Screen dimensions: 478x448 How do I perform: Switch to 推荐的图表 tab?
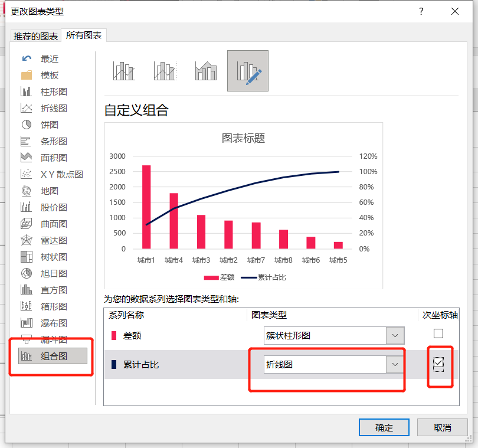pos(35,36)
